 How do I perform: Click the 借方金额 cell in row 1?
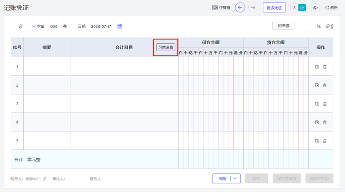pyautogui.click(x=211, y=67)
